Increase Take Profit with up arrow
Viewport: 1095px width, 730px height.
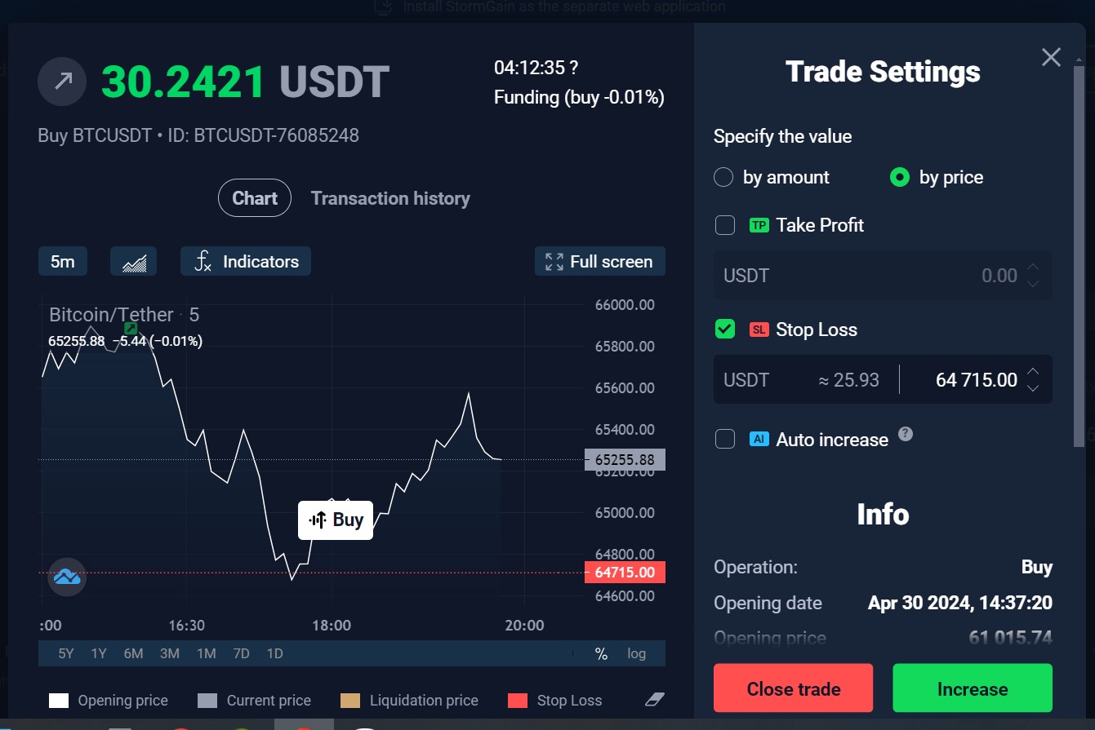coord(1033,267)
